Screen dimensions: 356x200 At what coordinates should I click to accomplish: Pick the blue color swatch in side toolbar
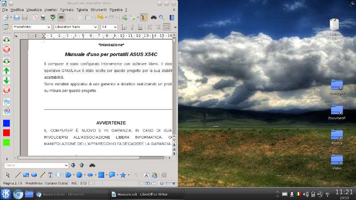pyautogui.click(x=7, y=123)
